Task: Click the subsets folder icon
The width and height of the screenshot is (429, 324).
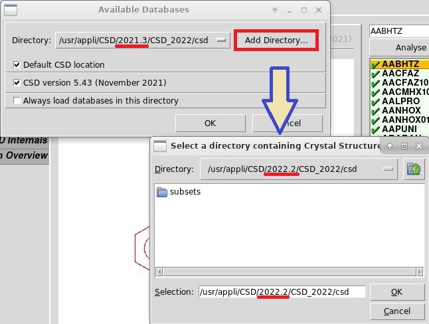Action: pos(161,192)
